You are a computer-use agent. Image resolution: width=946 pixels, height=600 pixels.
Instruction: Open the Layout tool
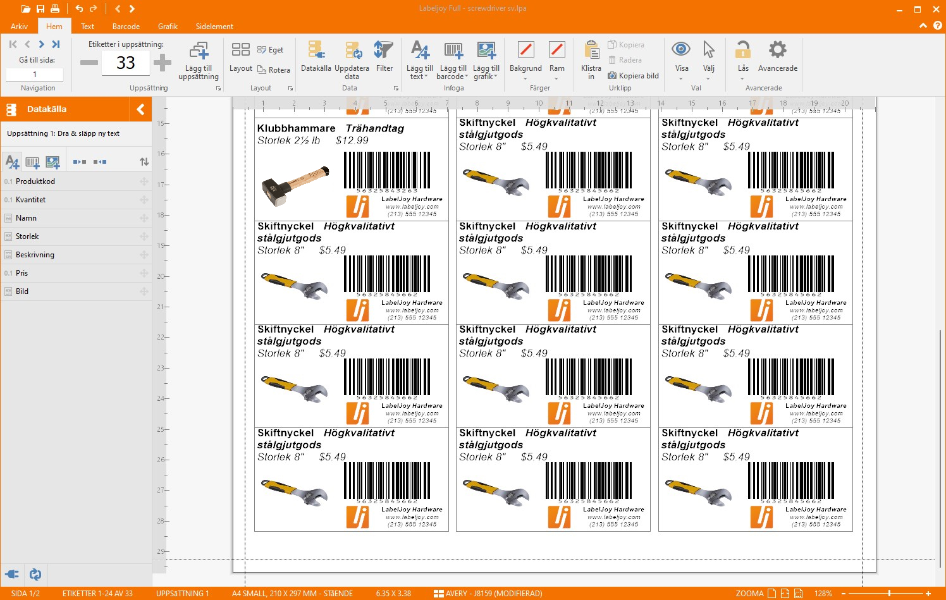pos(240,58)
